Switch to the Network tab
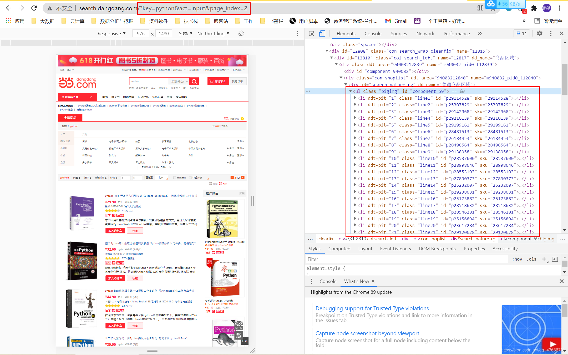568x355 pixels. point(425,34)
